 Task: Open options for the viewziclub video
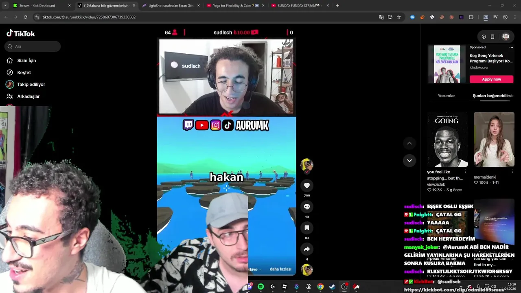click(x=466, y=172)
